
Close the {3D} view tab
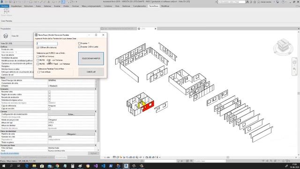coord(155,29)
